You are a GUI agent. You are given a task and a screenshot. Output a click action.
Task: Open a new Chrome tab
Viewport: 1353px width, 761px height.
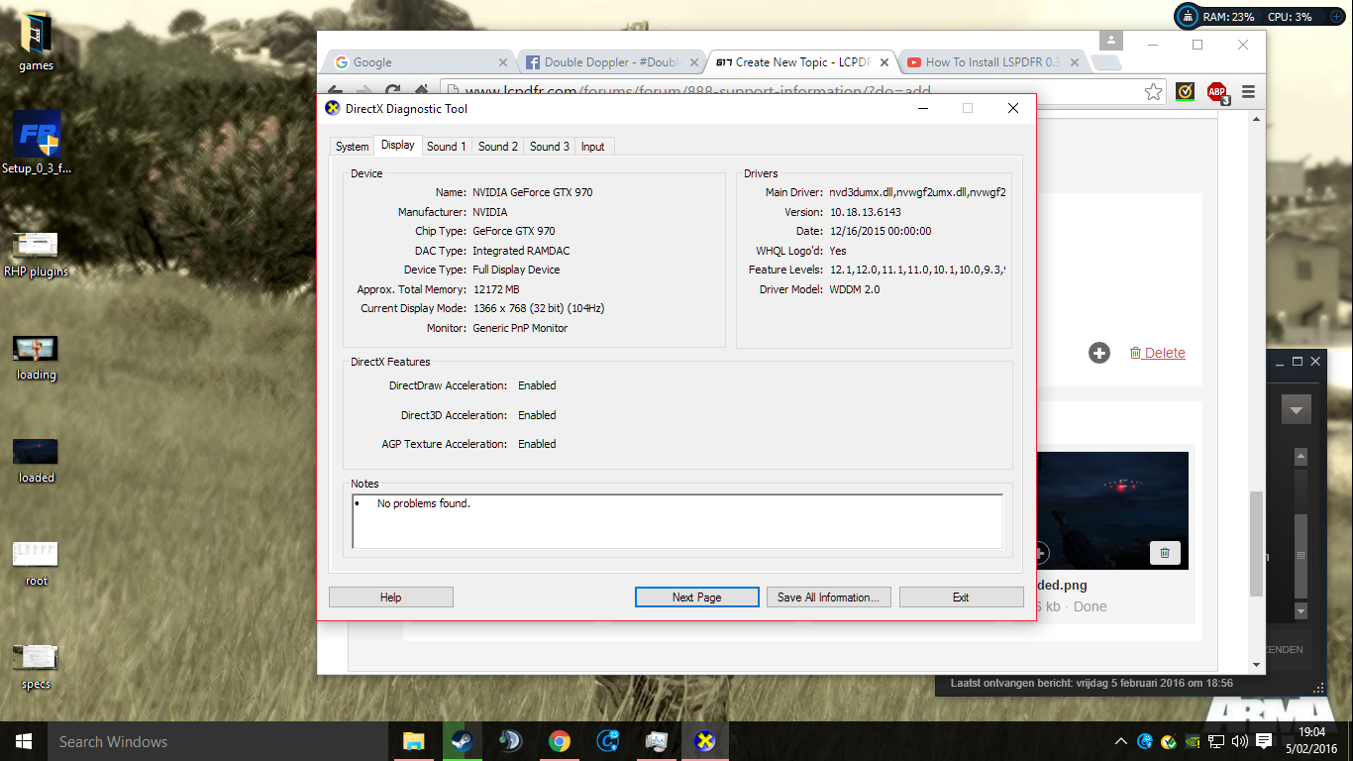point(1106,63)
